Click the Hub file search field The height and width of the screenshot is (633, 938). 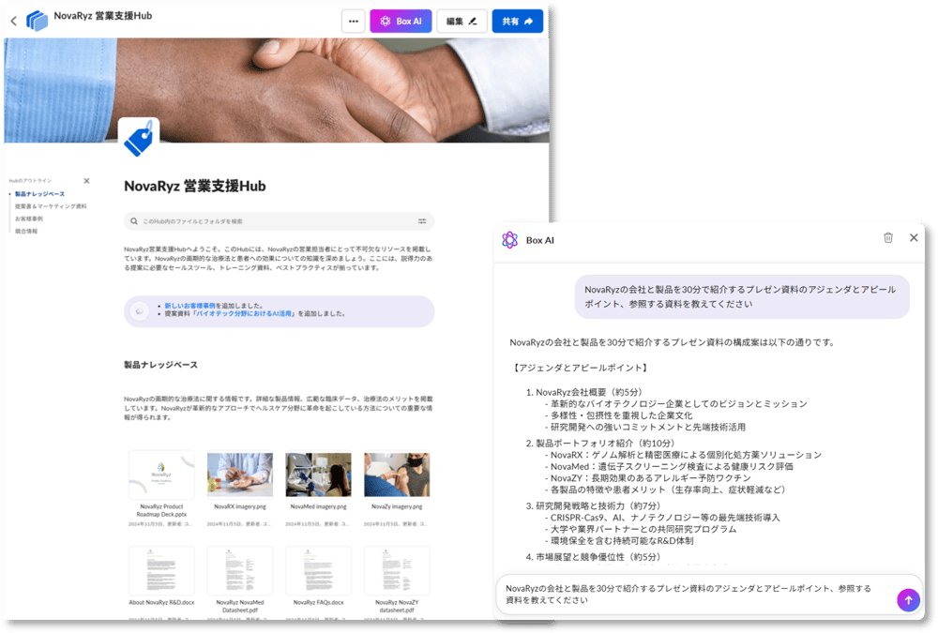[272, 221]
